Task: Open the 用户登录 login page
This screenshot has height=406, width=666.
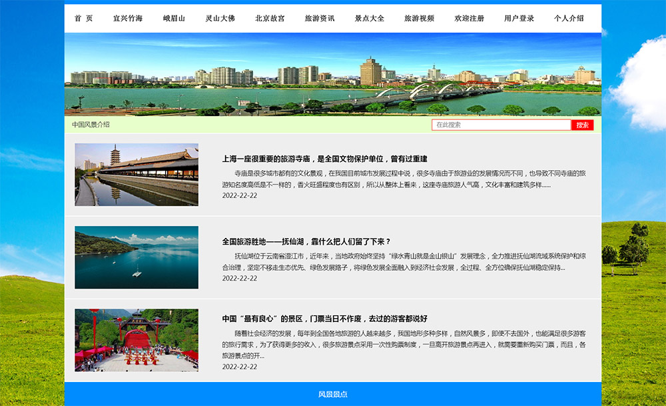Action: tap(519, 18)
